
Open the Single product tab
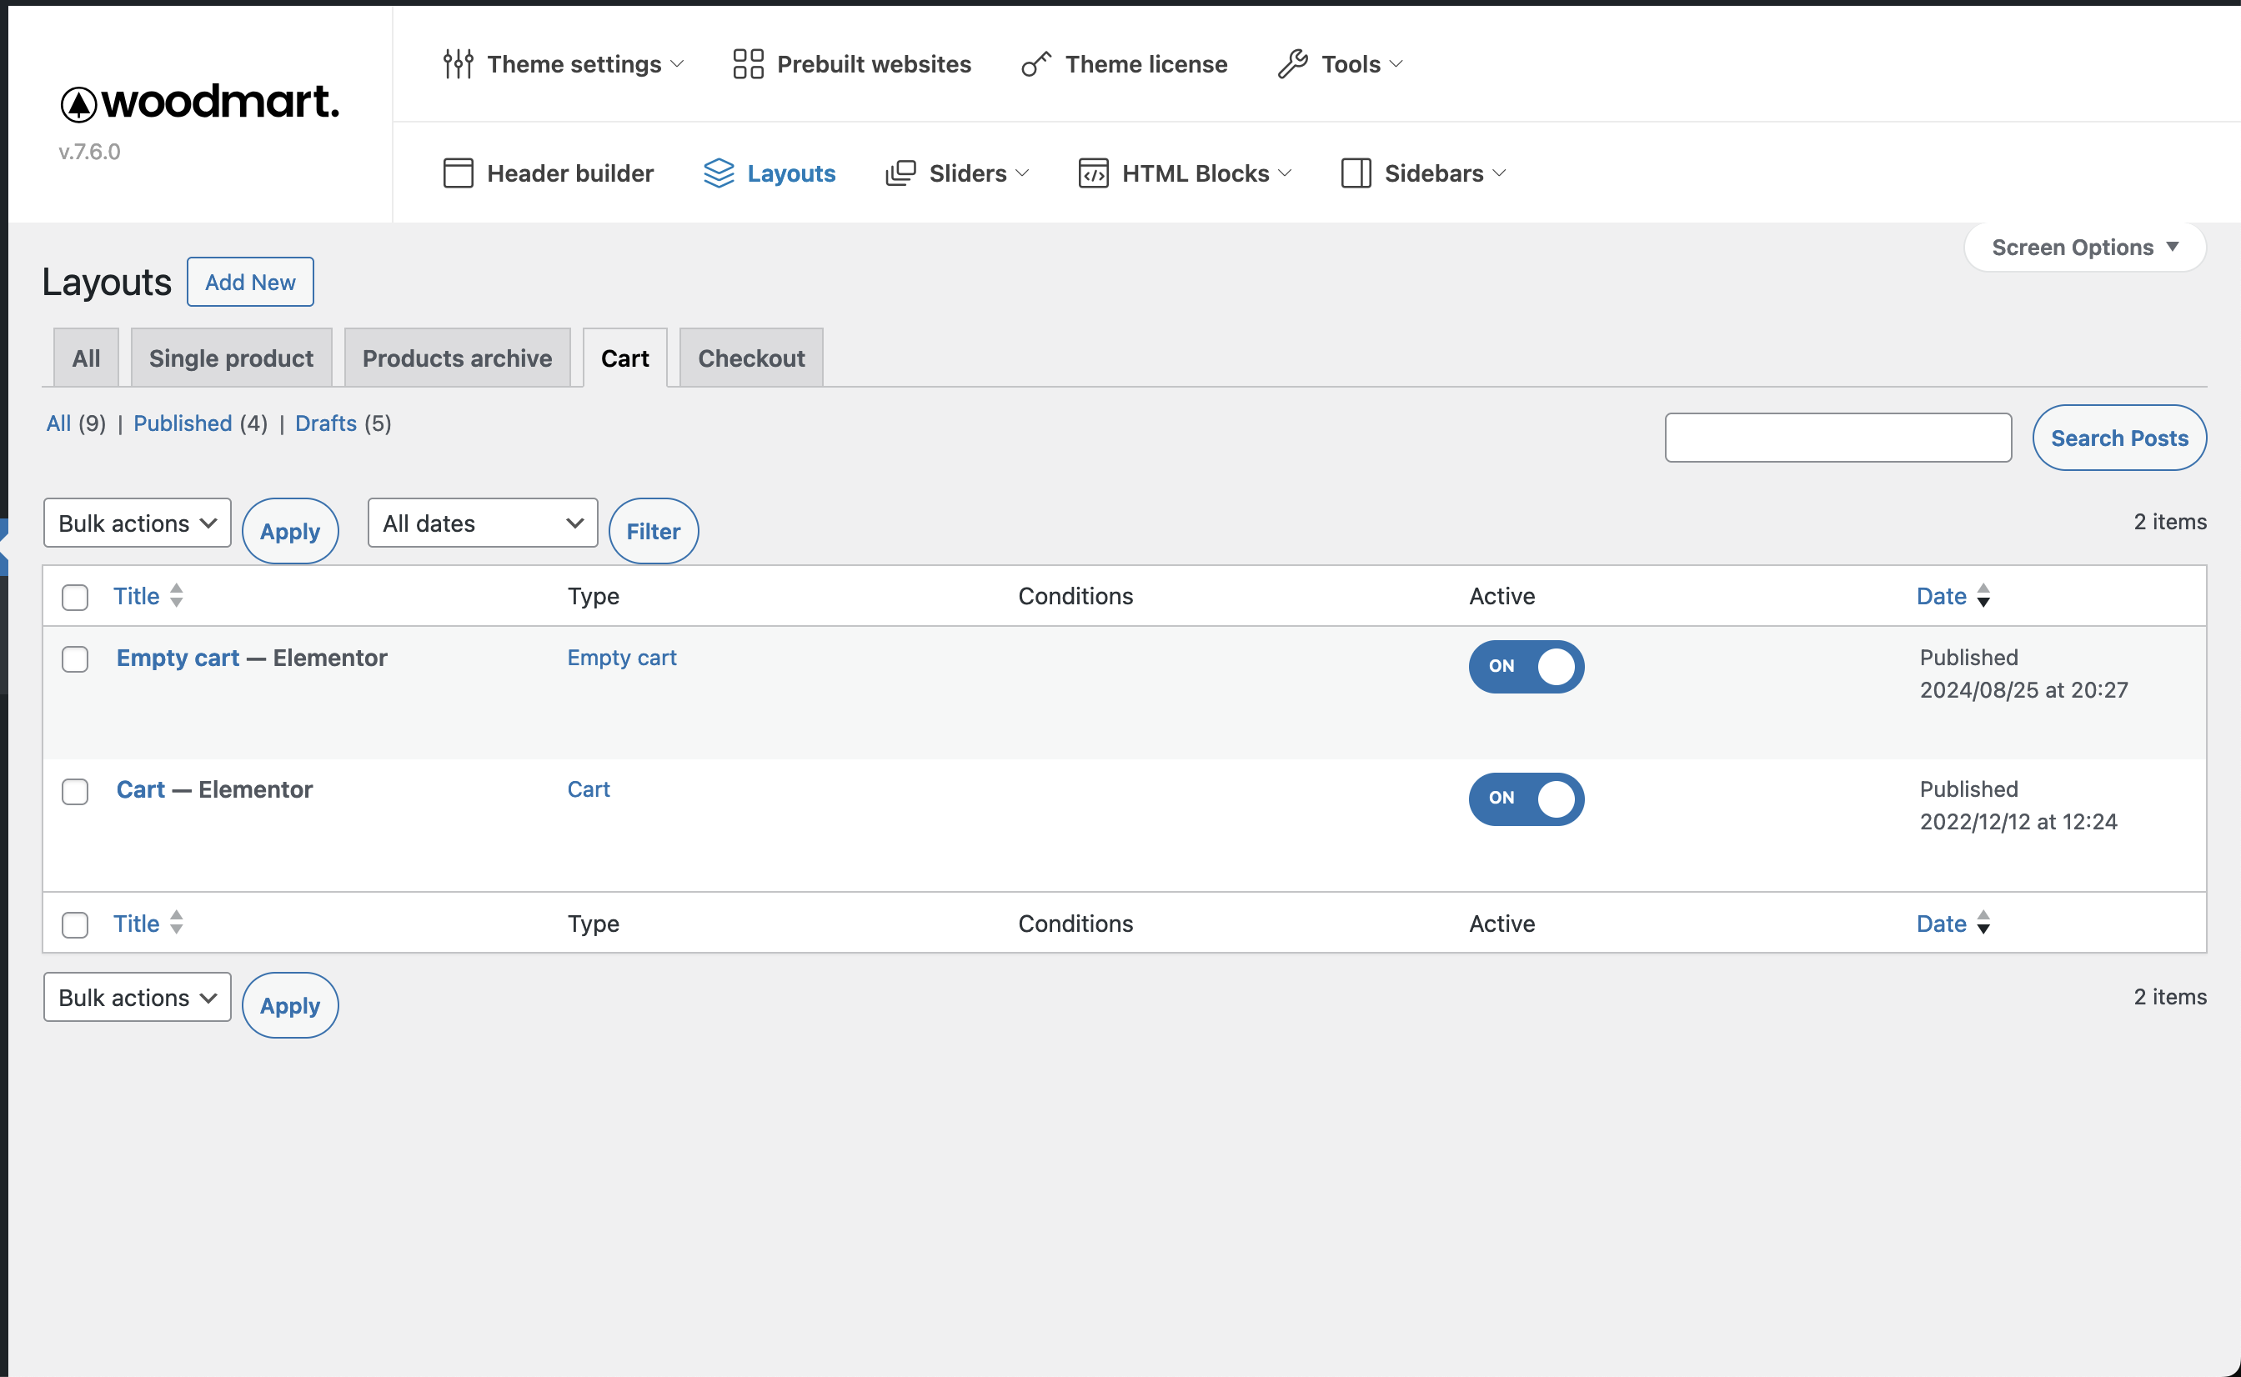(x=230, y=358)
